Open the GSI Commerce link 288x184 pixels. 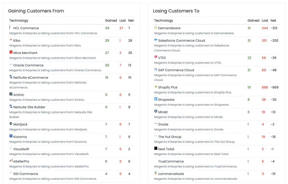26,174
